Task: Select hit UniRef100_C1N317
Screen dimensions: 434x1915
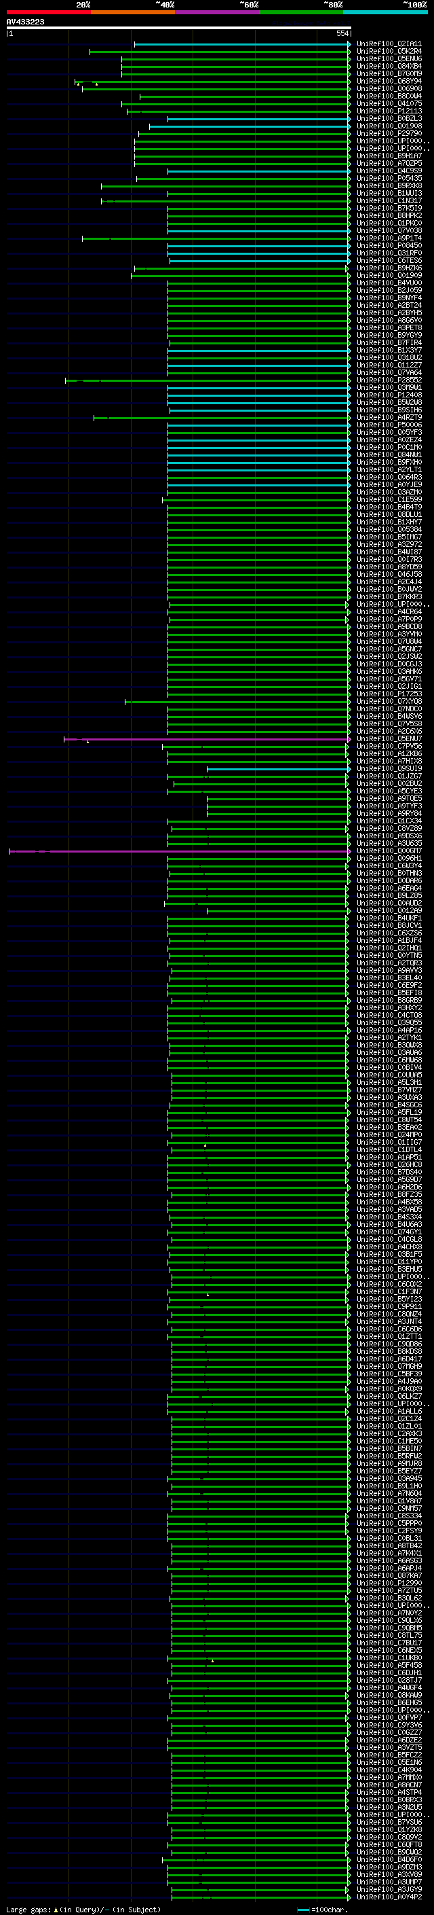Action: [x=389, y=200]
